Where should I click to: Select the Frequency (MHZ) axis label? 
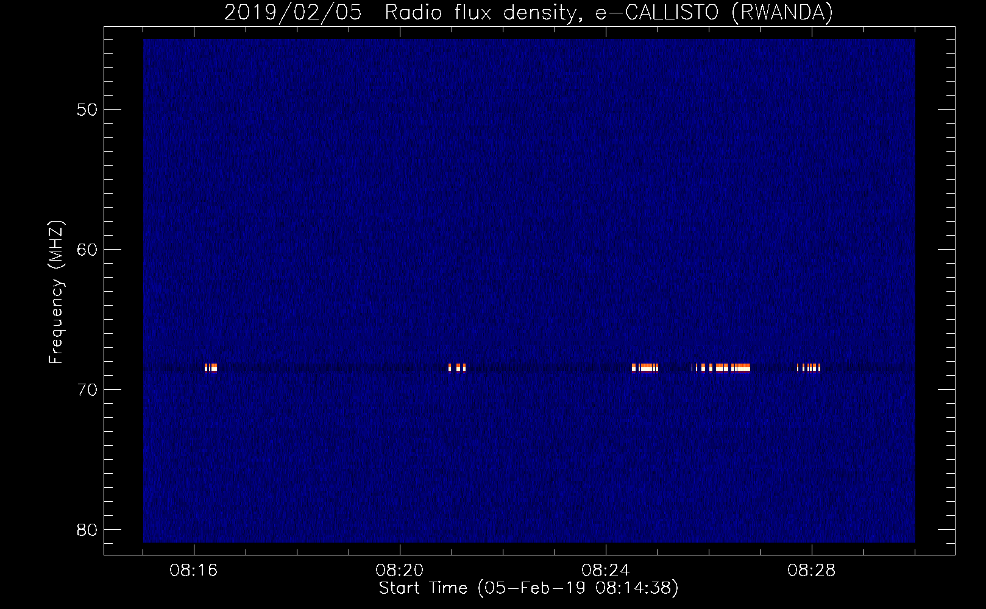[56, 292]
